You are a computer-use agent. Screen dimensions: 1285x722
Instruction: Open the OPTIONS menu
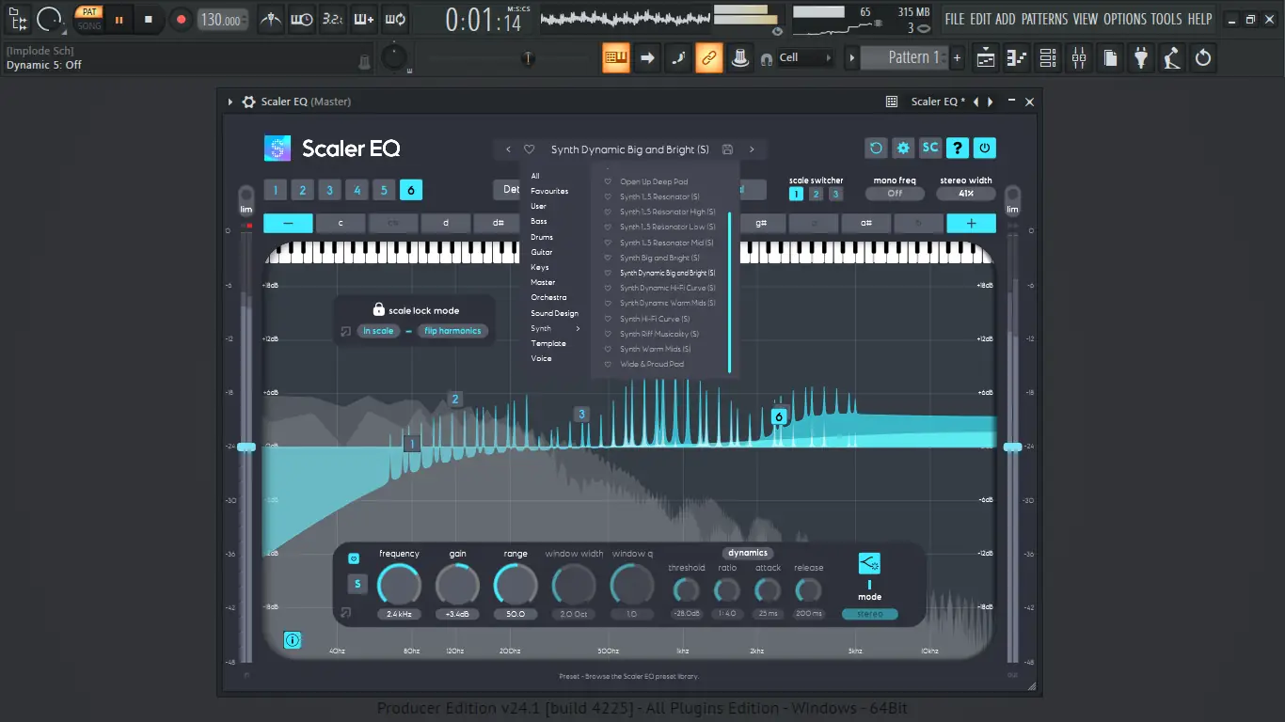click(1125, 19)
